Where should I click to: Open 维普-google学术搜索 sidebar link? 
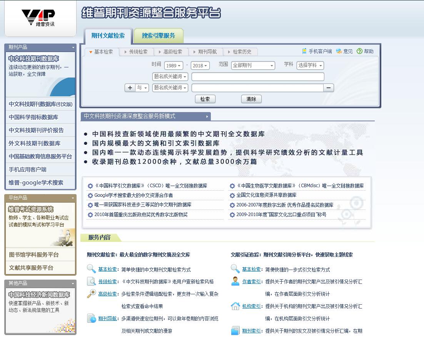coord(40,183)
